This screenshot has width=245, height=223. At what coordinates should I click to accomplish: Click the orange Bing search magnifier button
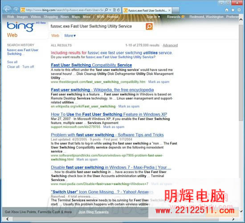point(149,26)
